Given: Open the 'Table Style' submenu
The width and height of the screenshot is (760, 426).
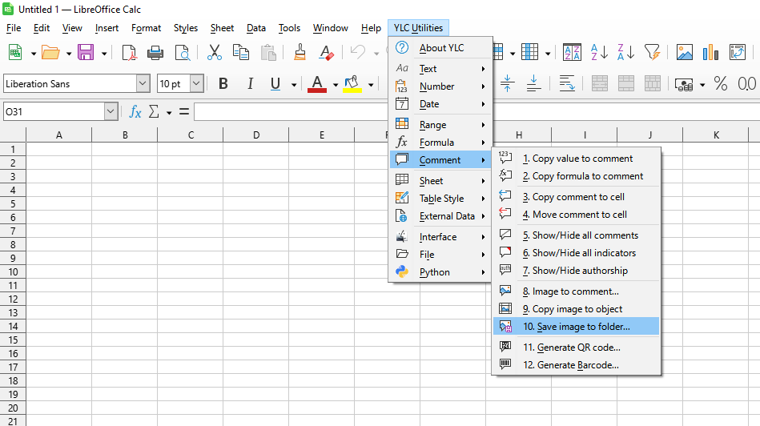Looking at the screenshot, I should coord(441,199).
